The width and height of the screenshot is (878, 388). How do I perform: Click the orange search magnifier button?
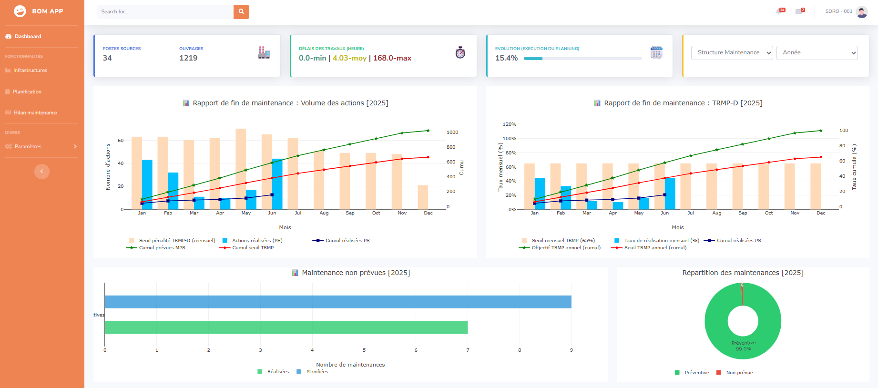241,11
